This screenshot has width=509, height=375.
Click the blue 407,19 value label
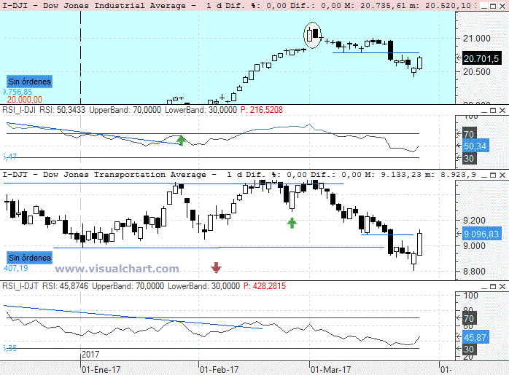(15, 269)
